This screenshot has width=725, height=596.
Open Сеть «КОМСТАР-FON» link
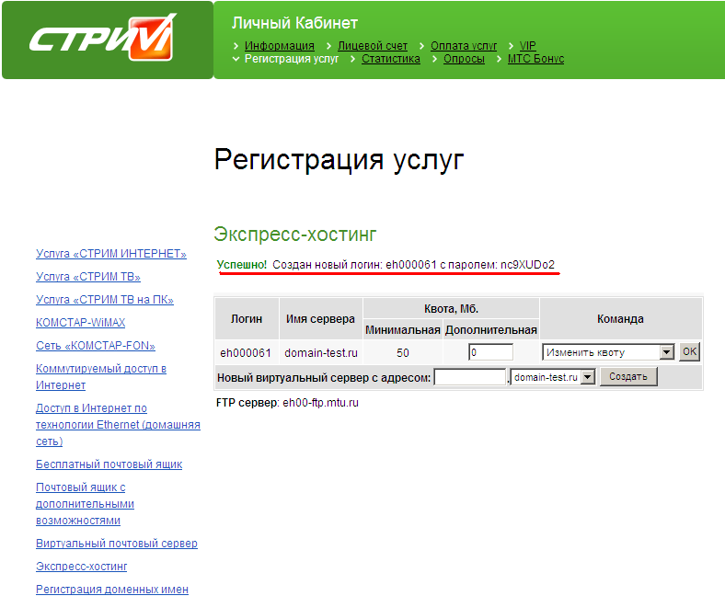click(96, 346)
